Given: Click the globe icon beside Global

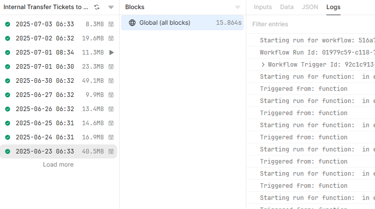Looking at the screenshot, I should [132, 23].
